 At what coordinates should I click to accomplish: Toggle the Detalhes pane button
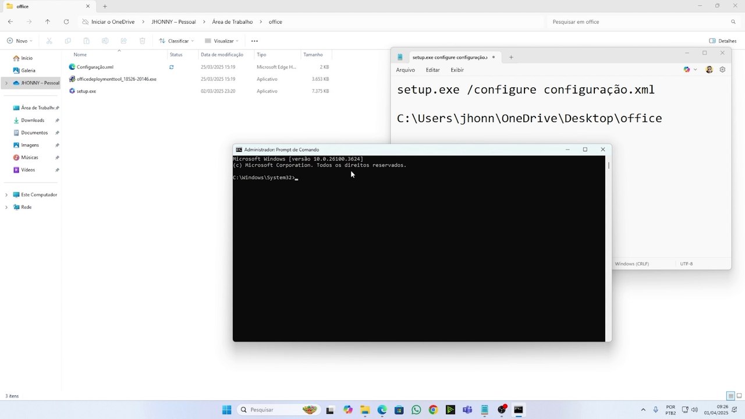click(723, 41)
